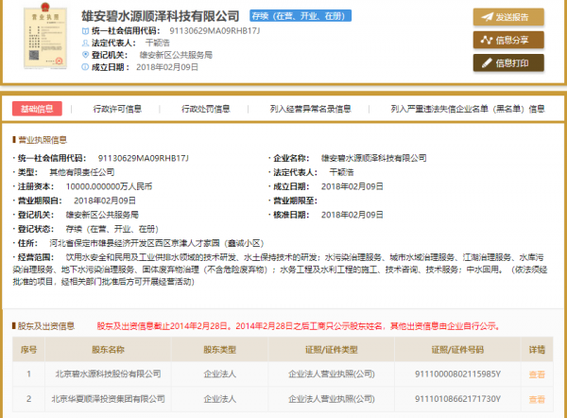The width and height of the screenshot is (567, 418).
Task: Open 列入严重违法失信企业名单(黑名单)信息 tab
Action: pyautogui.click(x=468, y=109)
